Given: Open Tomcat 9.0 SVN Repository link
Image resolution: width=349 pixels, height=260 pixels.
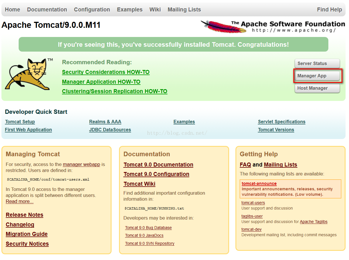Looking at the screenshot, I should (150, 243).
